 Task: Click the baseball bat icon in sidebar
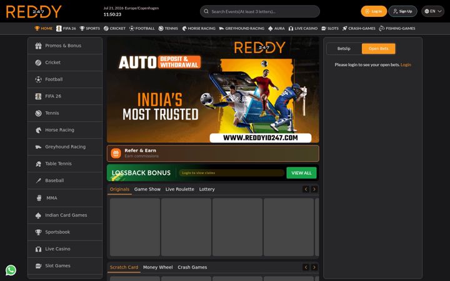38,180
